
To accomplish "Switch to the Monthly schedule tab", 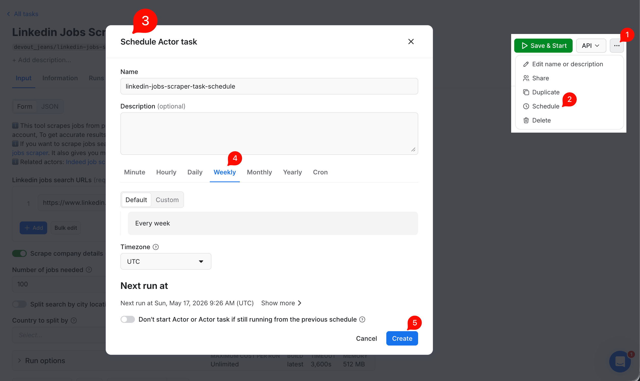I will coord(259,172).
